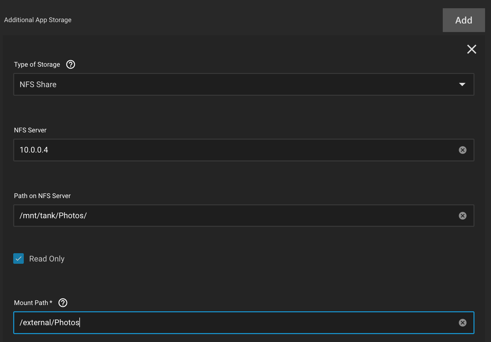Click the question mark beside Type of Storage
This screenshot has width=491, height=342.
pos(70,64)
